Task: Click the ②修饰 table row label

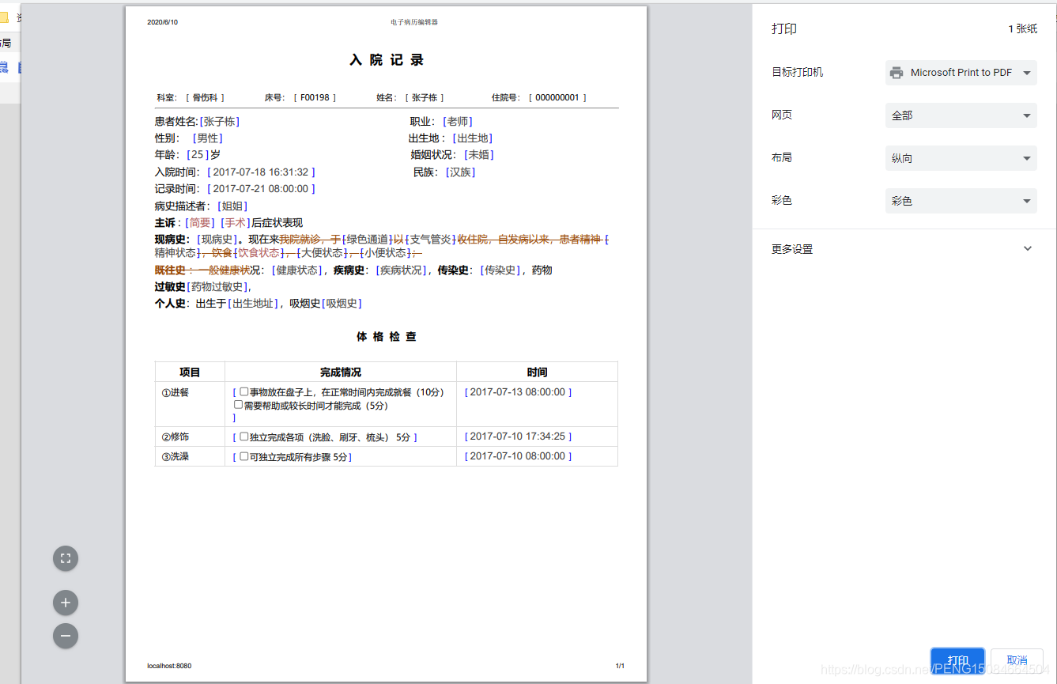Action: coord(176,436)
